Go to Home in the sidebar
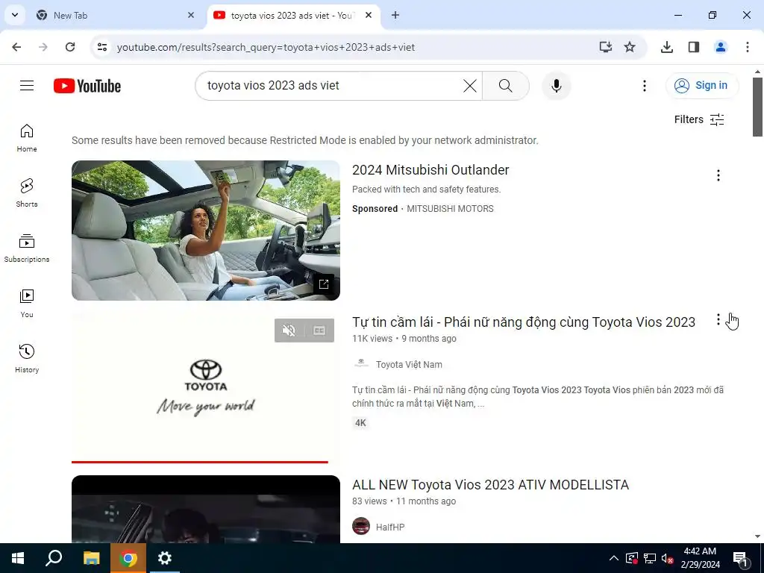 [27, 138]
